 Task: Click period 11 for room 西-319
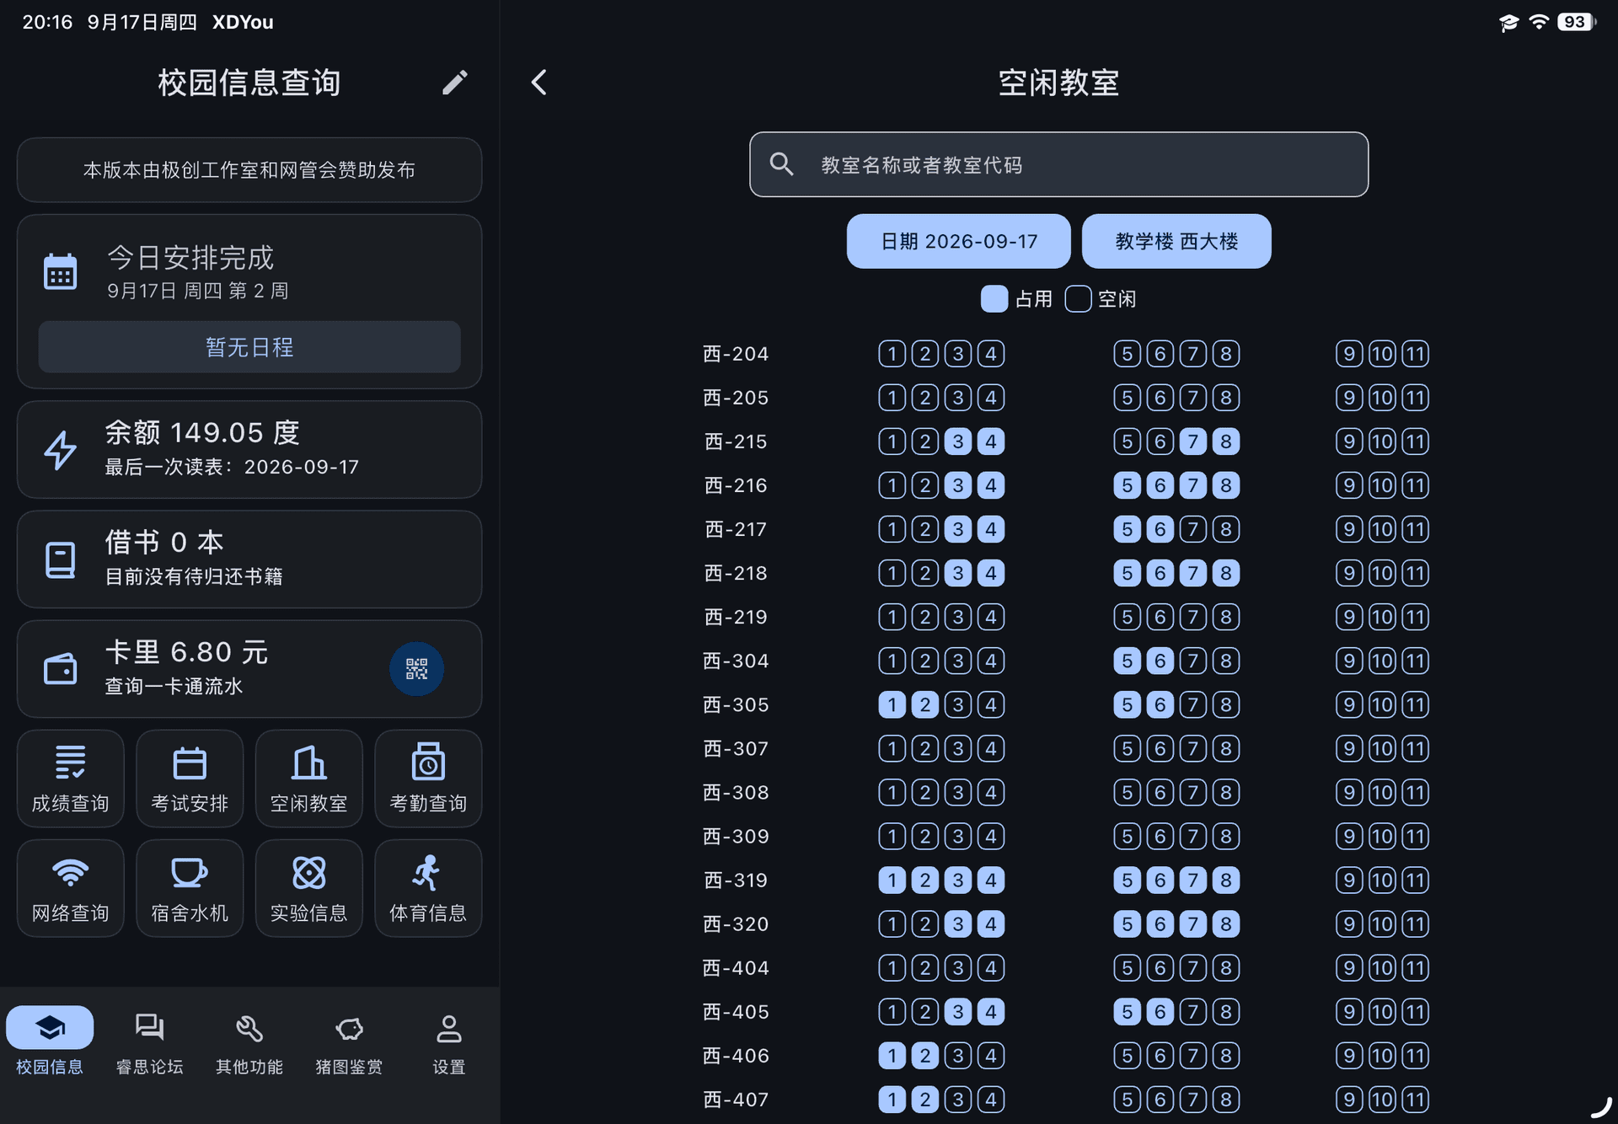(1416, 880)
